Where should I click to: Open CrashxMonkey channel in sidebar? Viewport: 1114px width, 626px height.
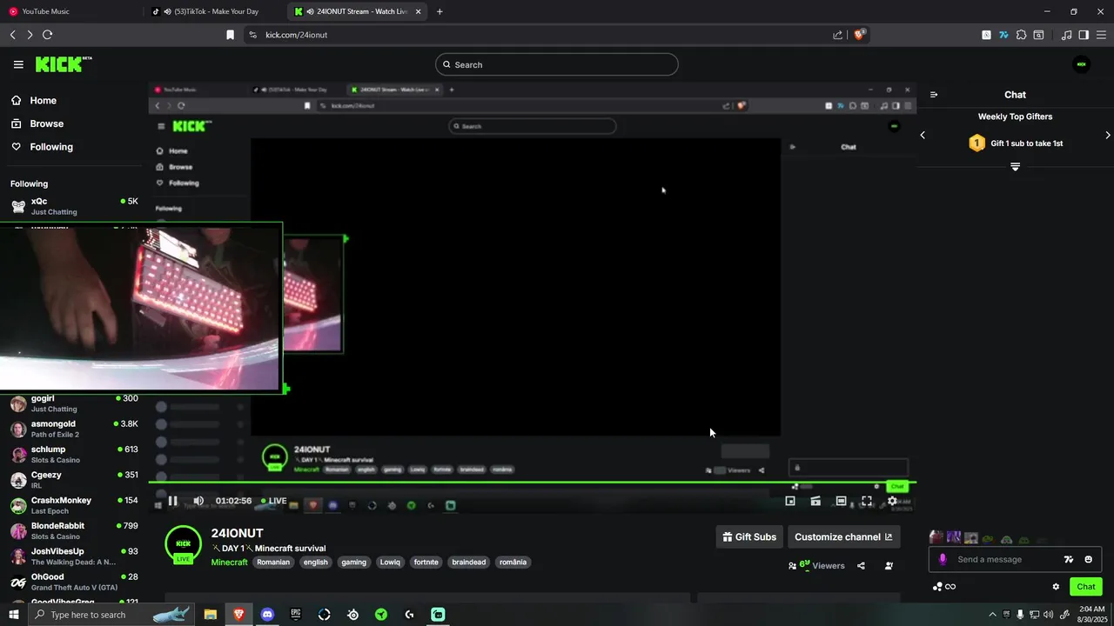click(74, 505)
